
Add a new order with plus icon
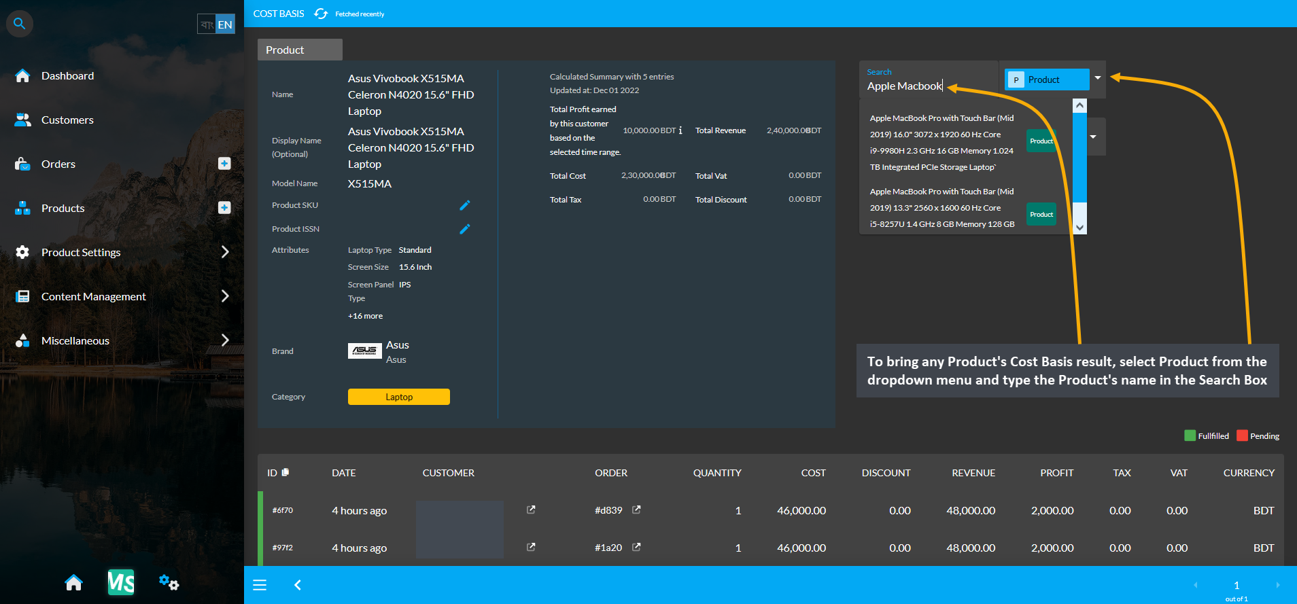pyautogui.click(x=224, y=163)
